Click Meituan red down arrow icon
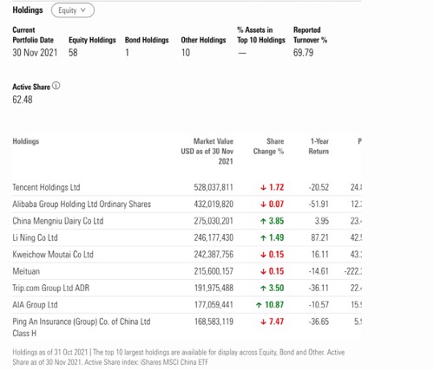Image resolution: width=434 pixels, height=370 pixels. click(263, 271)
